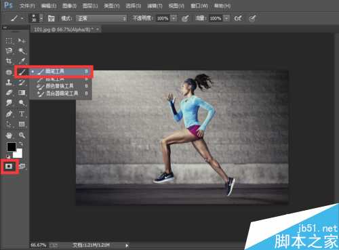Select the Clone Stamp tool
This screenshot has height=250, width=339.
pos(9,82)
